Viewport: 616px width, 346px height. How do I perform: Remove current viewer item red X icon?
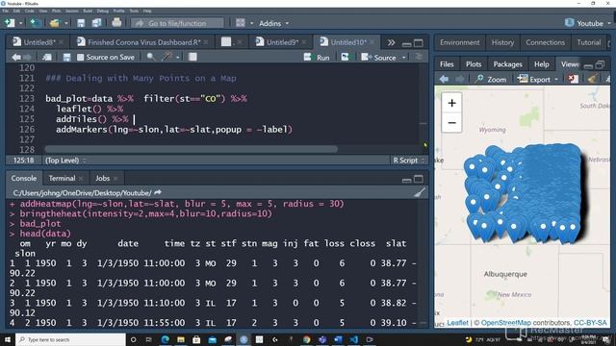click(x=574, y=79)
